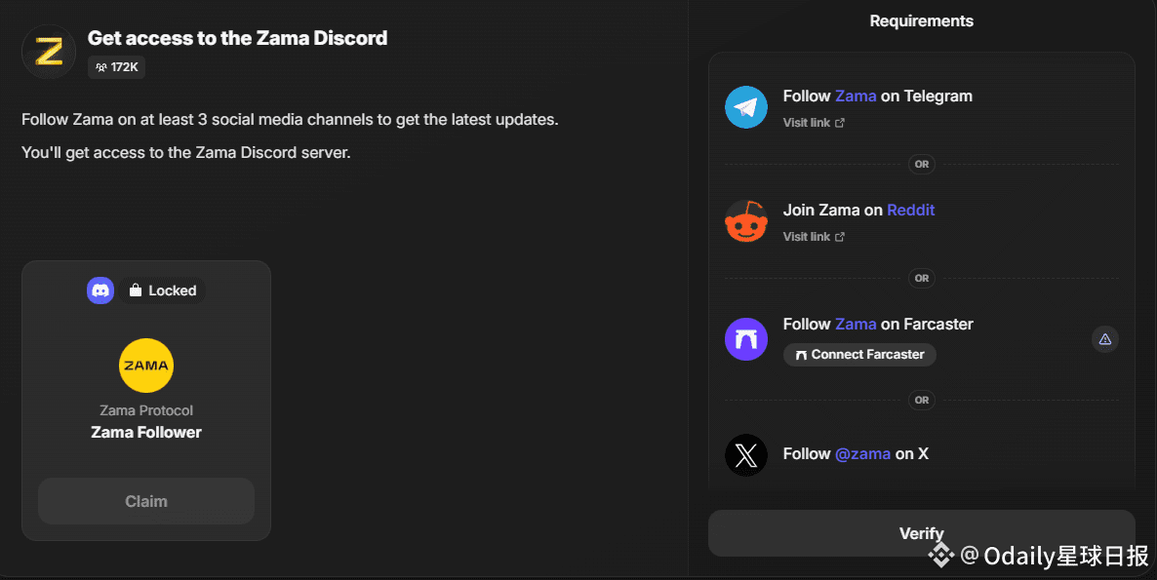Click the purple Farcaster logo icon
The image size is (1157, 580).
tap(746, 339)
